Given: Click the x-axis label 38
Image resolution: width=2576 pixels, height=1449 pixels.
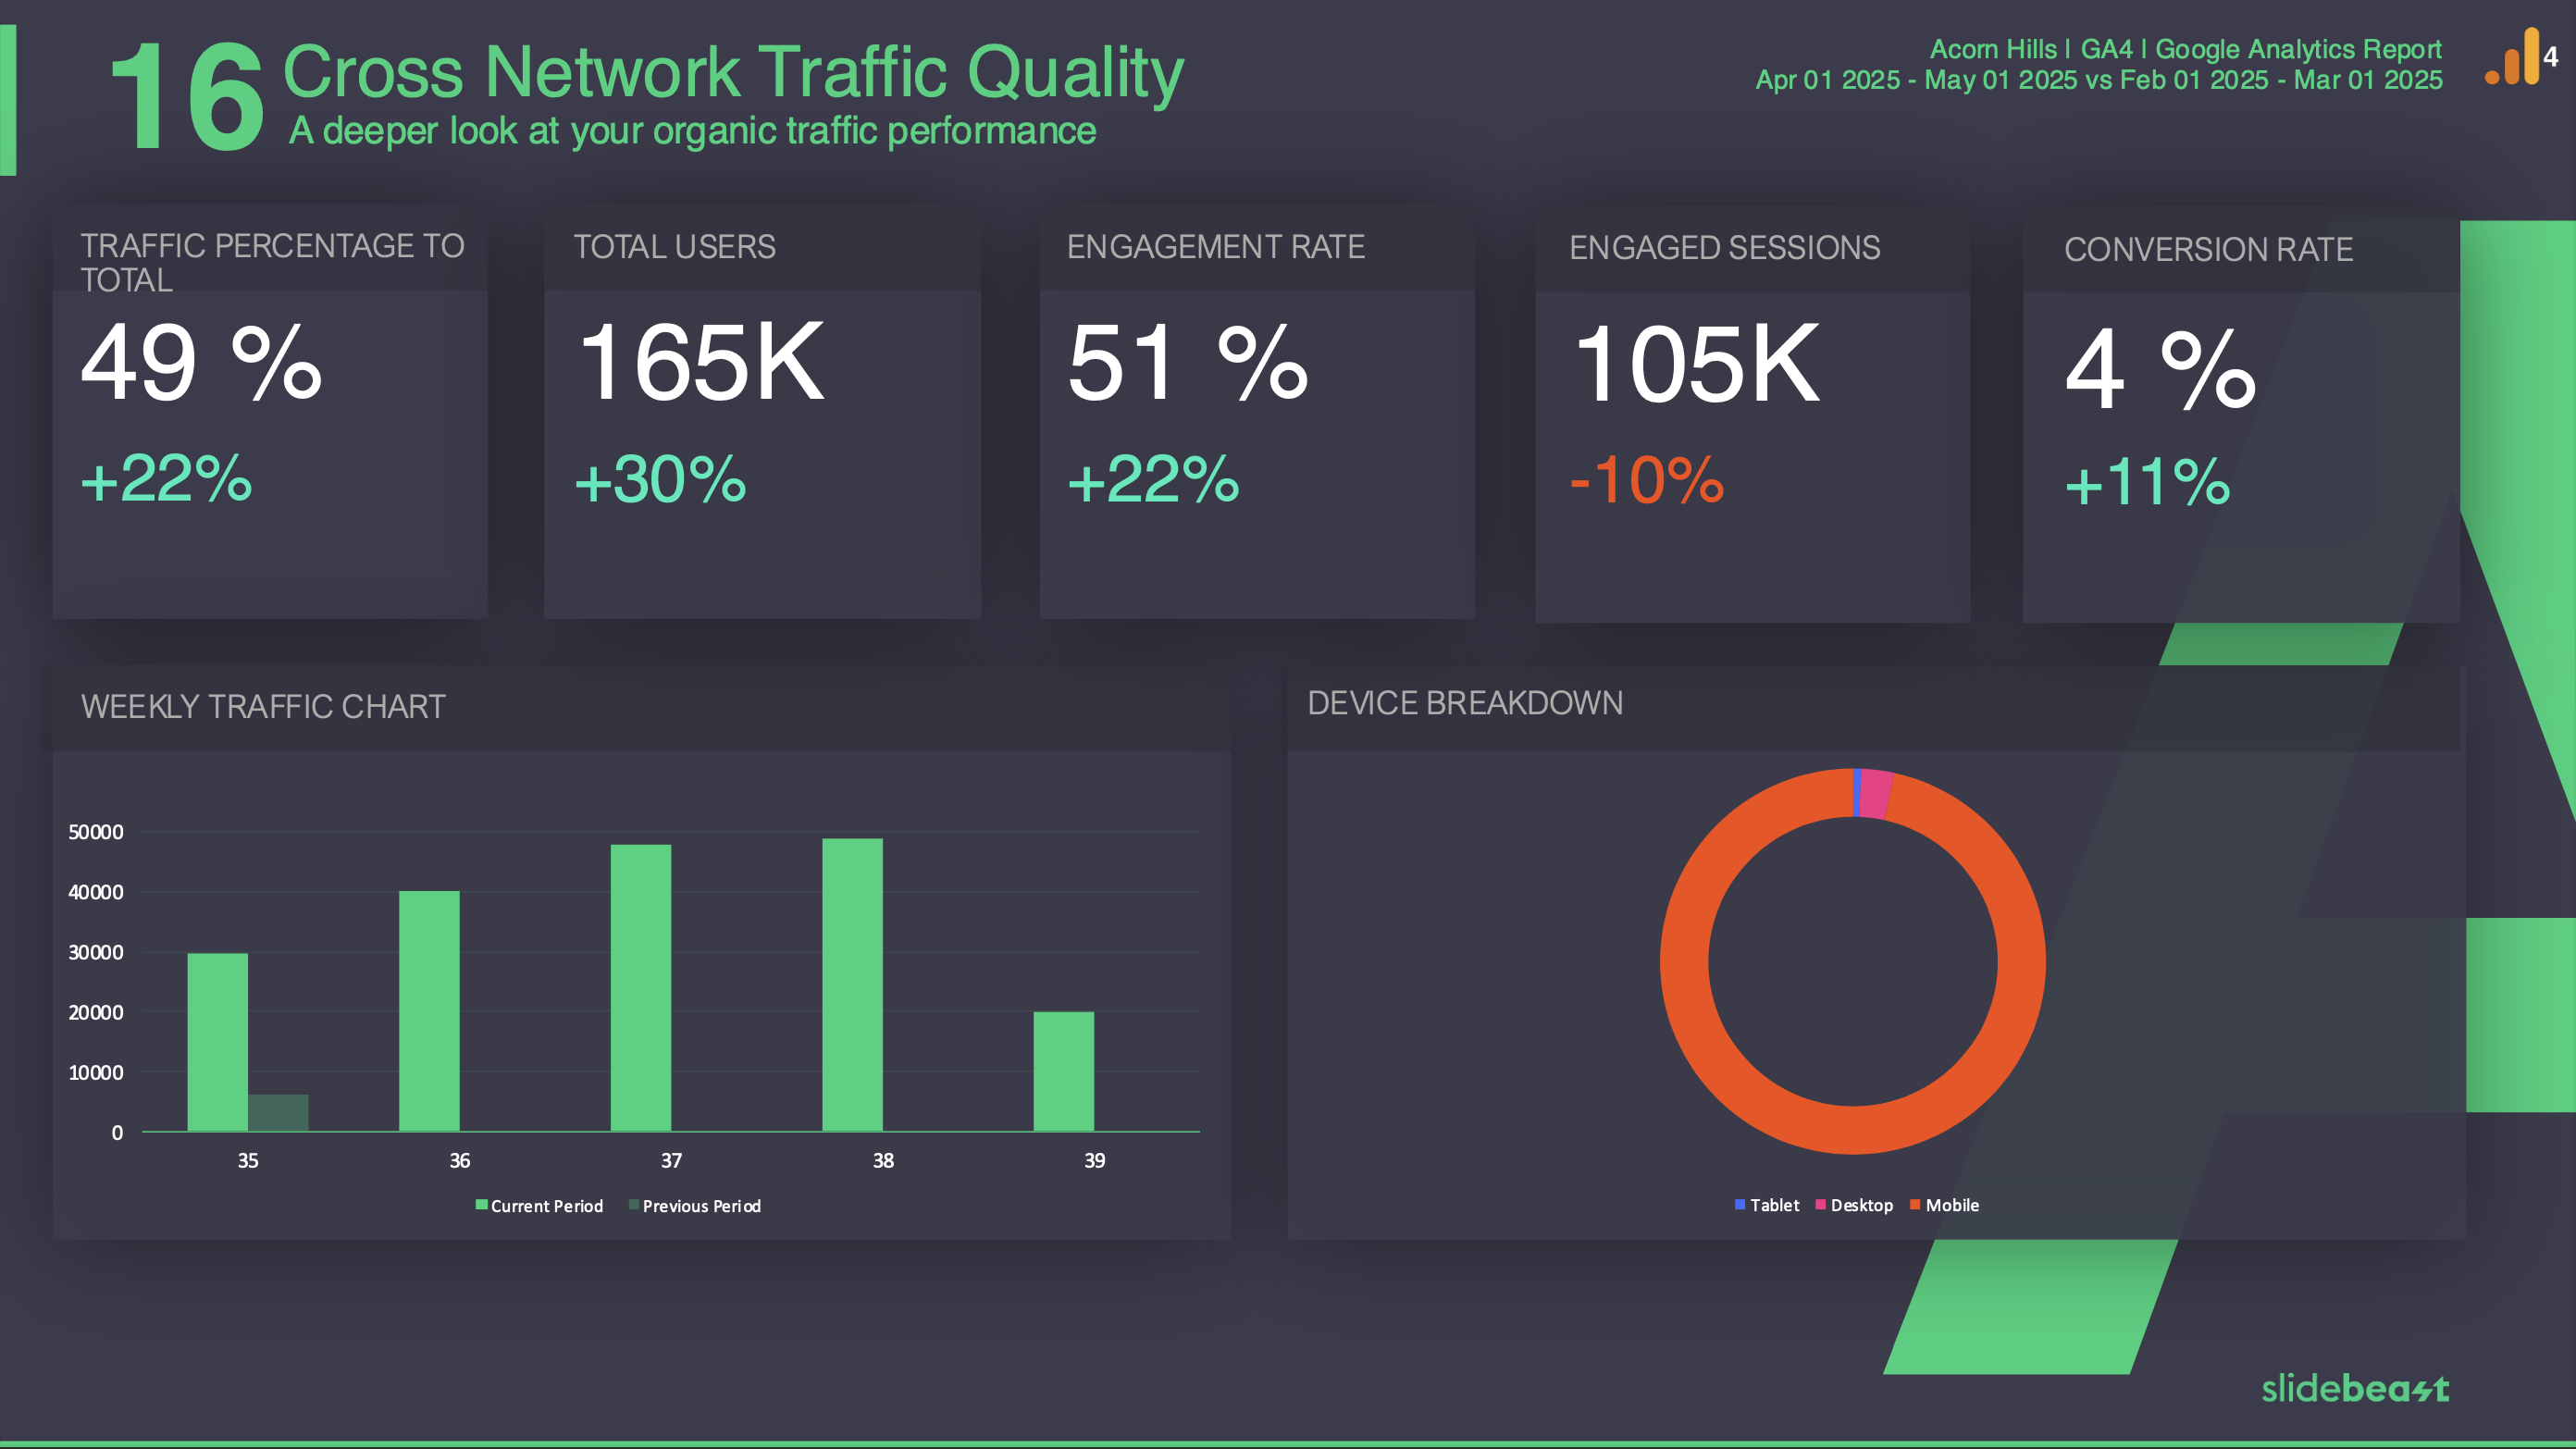Looking at the screenshot, I should pos(884,1160).
